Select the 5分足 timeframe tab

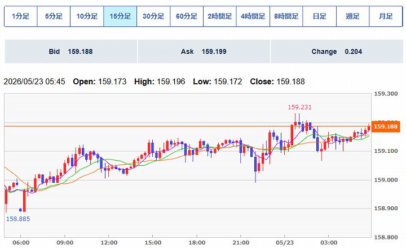[54, 16]
